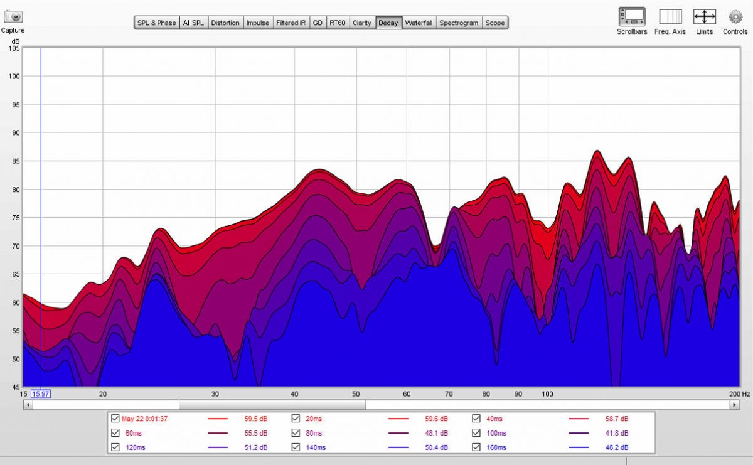Click the 105 dB axis label
The image size is (753, 465).
tap(16, 48)
